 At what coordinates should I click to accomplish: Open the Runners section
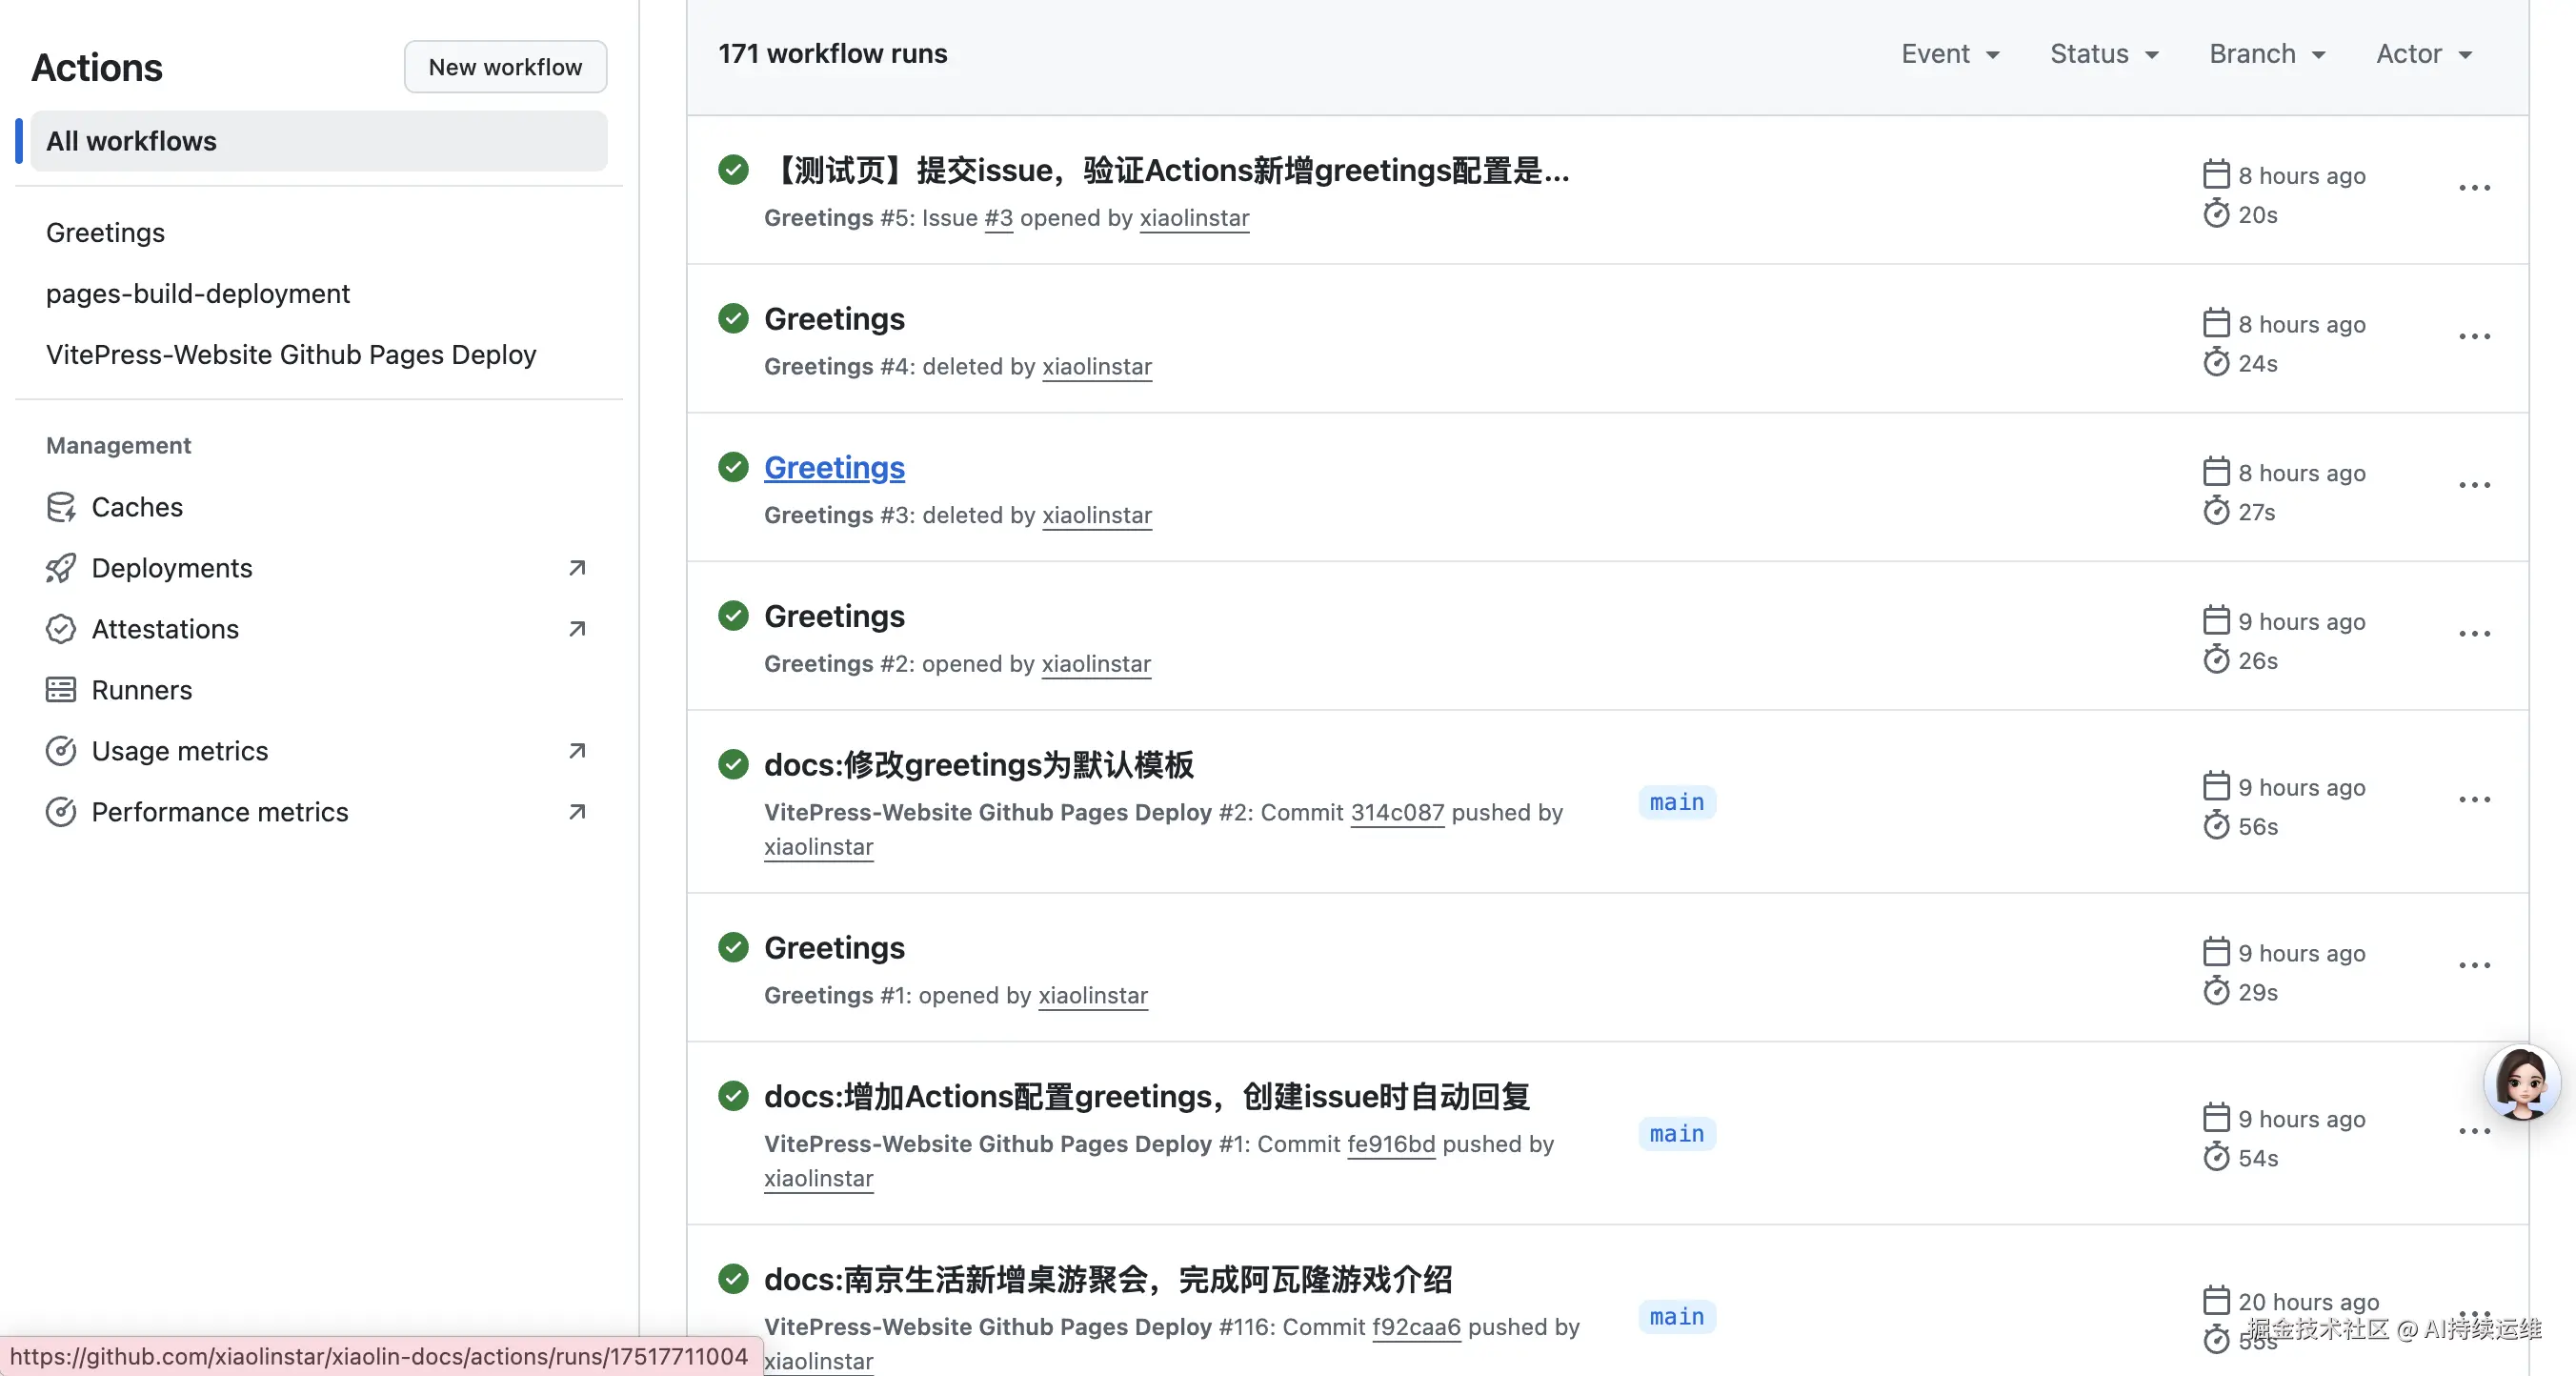(141, 690)
